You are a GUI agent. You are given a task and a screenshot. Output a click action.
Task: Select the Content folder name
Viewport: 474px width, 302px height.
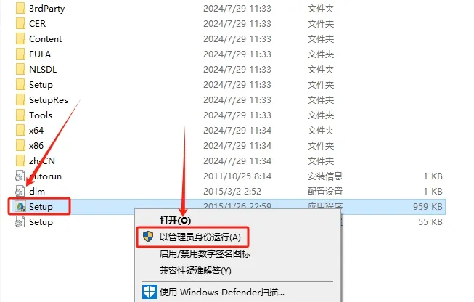(x=45, y=39)
